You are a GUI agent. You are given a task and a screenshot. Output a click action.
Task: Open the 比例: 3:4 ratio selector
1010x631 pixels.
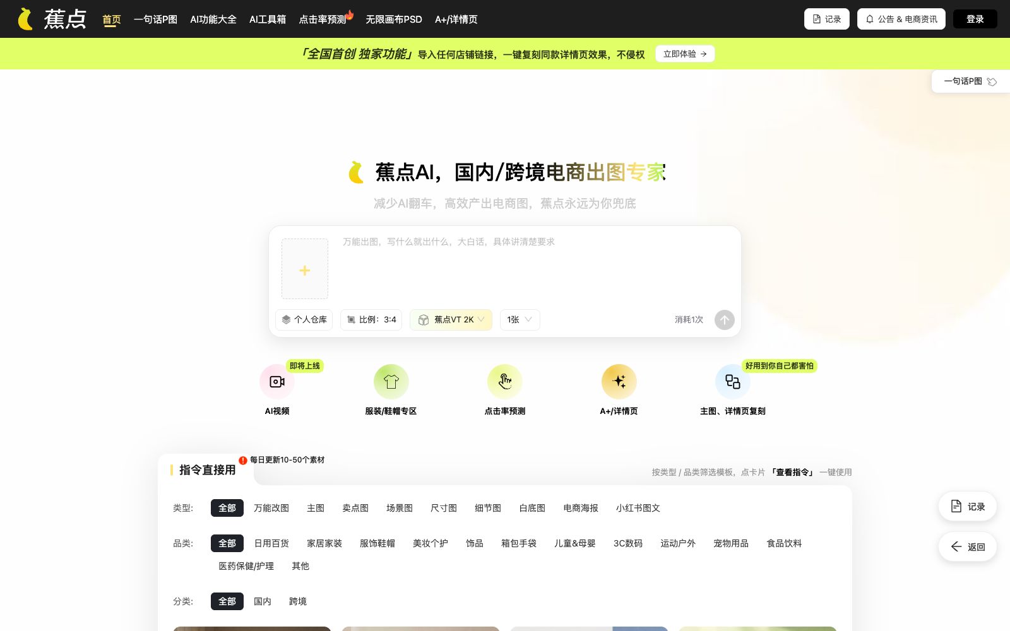point(371,320)
